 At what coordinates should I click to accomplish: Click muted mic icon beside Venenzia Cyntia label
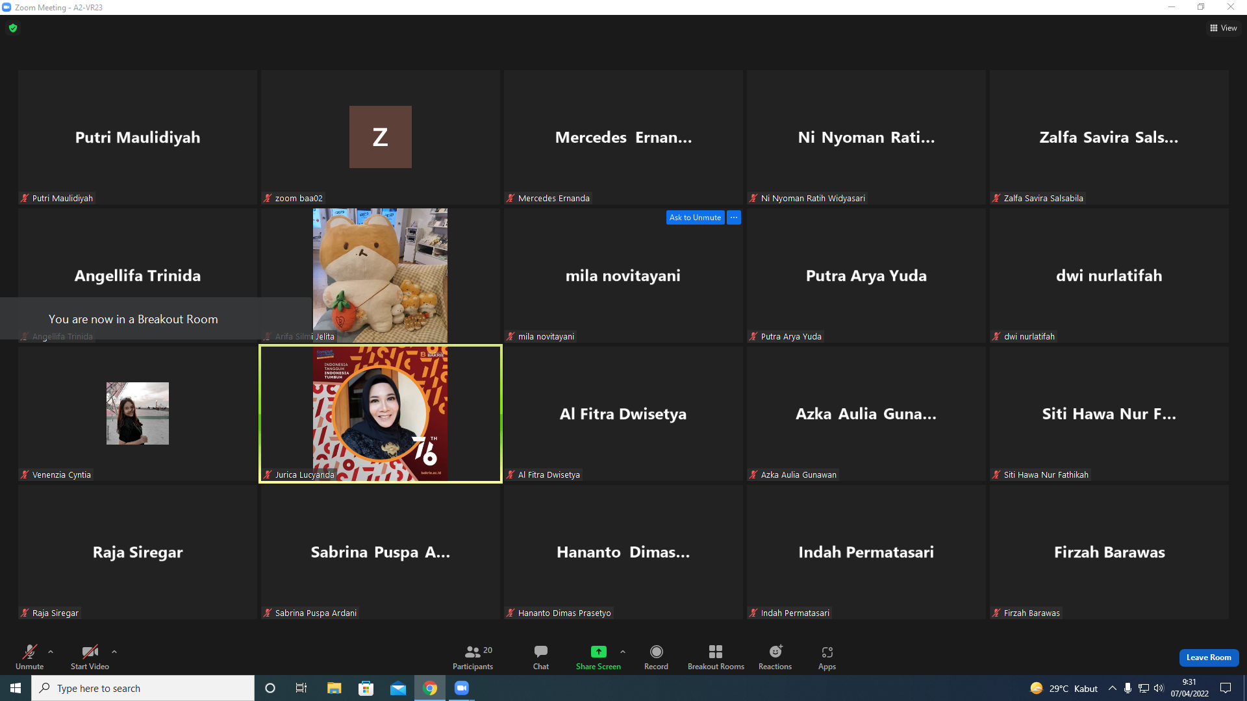coord(25,475)
